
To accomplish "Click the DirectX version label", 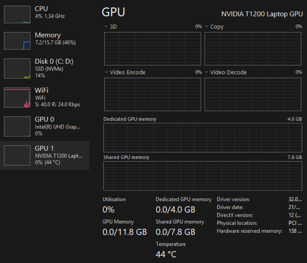I will [235, 215].
